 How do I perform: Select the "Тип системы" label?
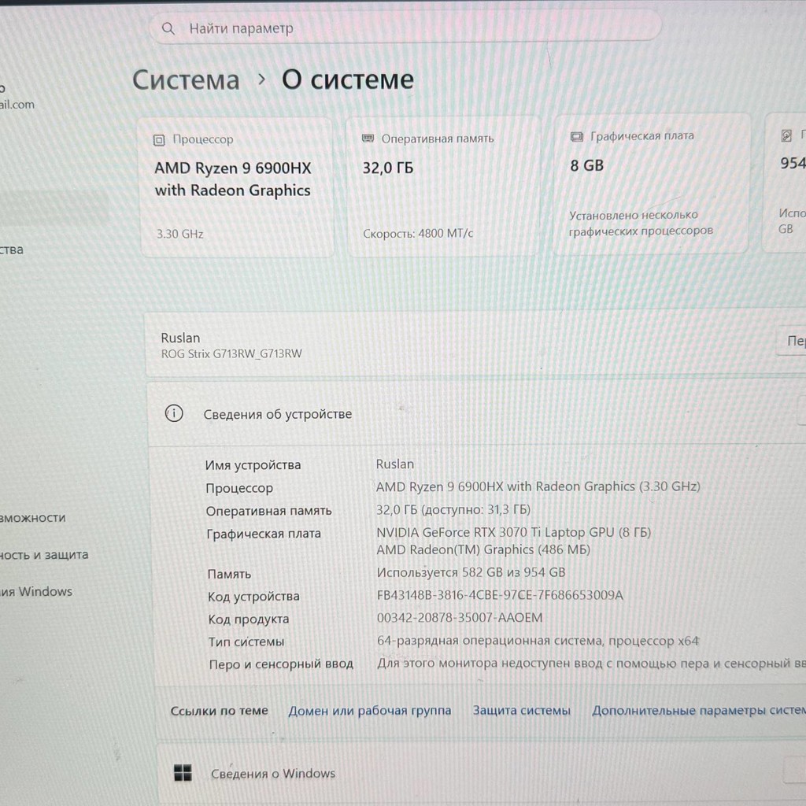(x=246, y=642)
